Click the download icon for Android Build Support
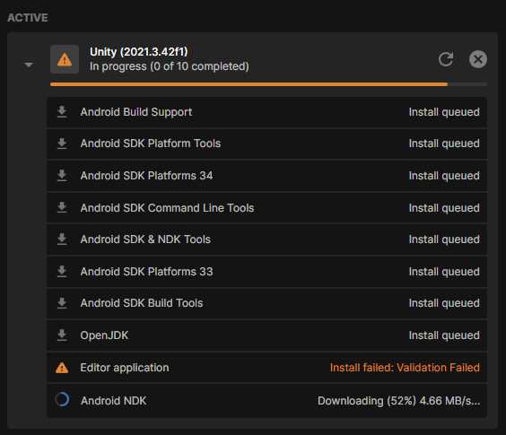506x435 pixels. [x=62, y=111]
